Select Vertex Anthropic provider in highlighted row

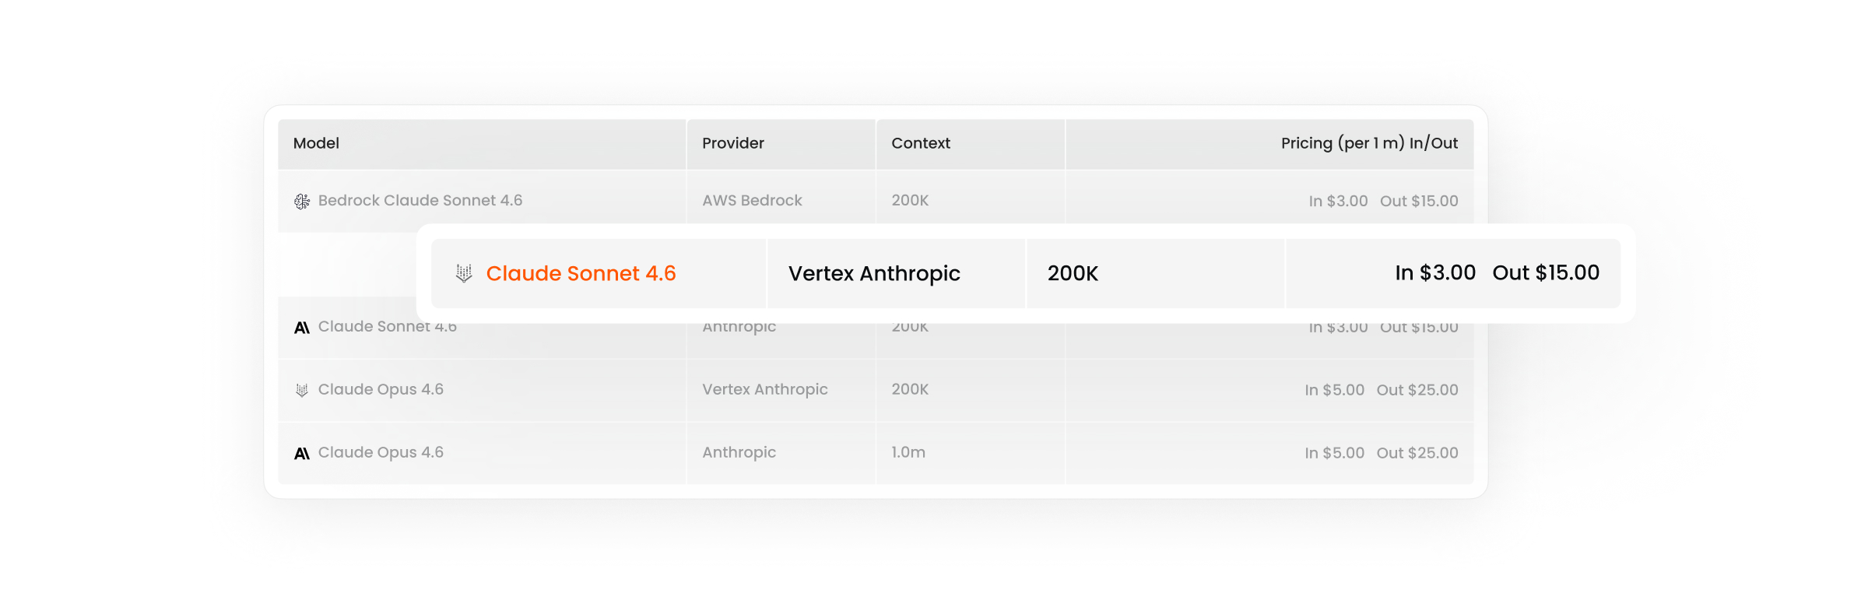click(x=874, y=273)
